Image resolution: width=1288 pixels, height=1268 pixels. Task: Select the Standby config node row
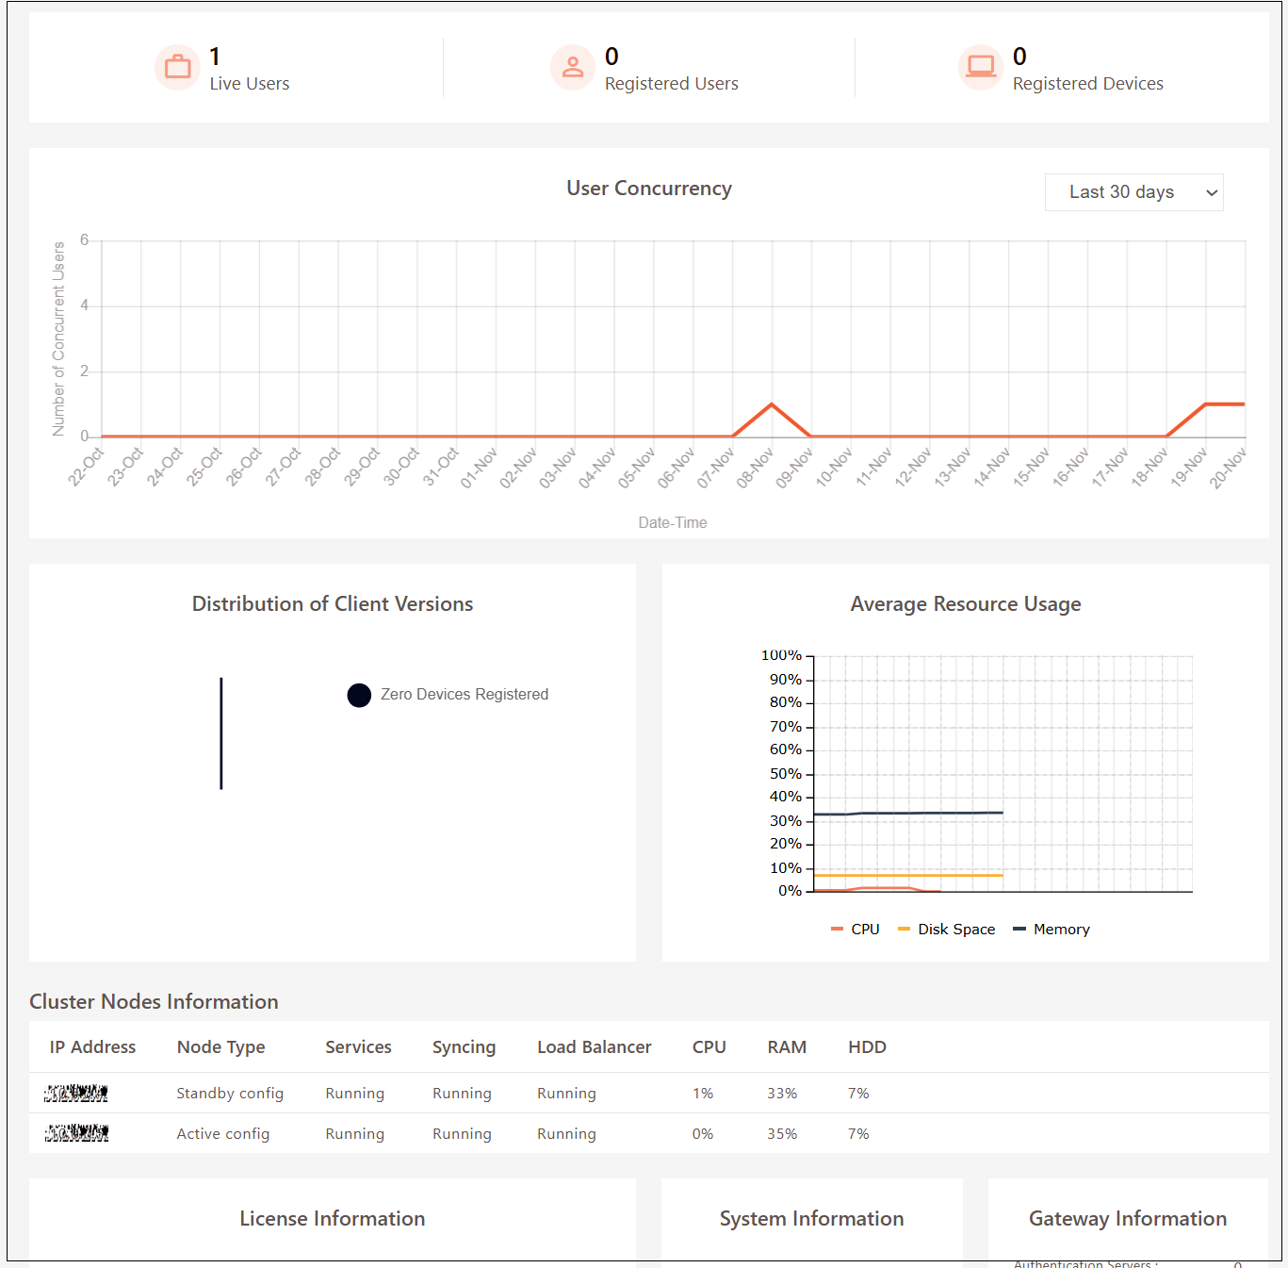pyautogui.click(x=230, y=1094)
